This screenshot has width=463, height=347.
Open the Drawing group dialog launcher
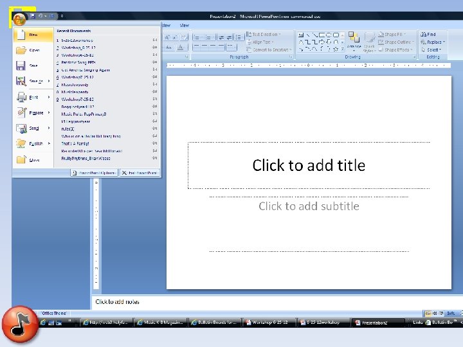[414, 57]
